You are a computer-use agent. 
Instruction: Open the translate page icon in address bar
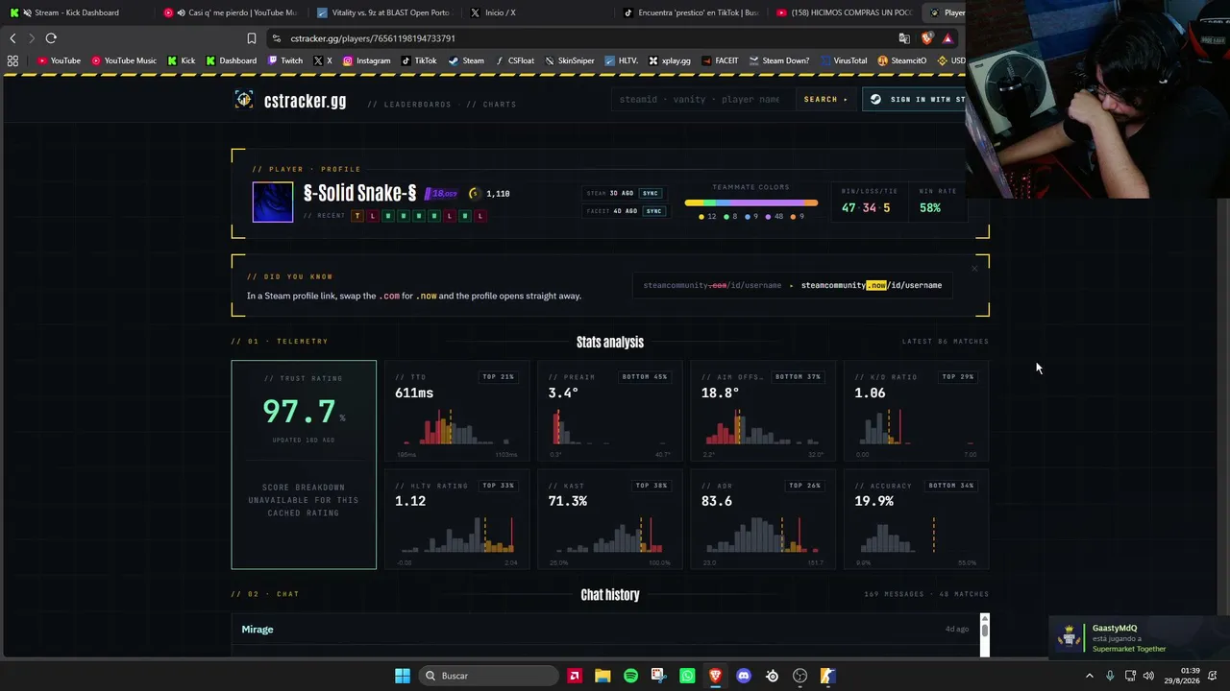[x=904, y=38]
